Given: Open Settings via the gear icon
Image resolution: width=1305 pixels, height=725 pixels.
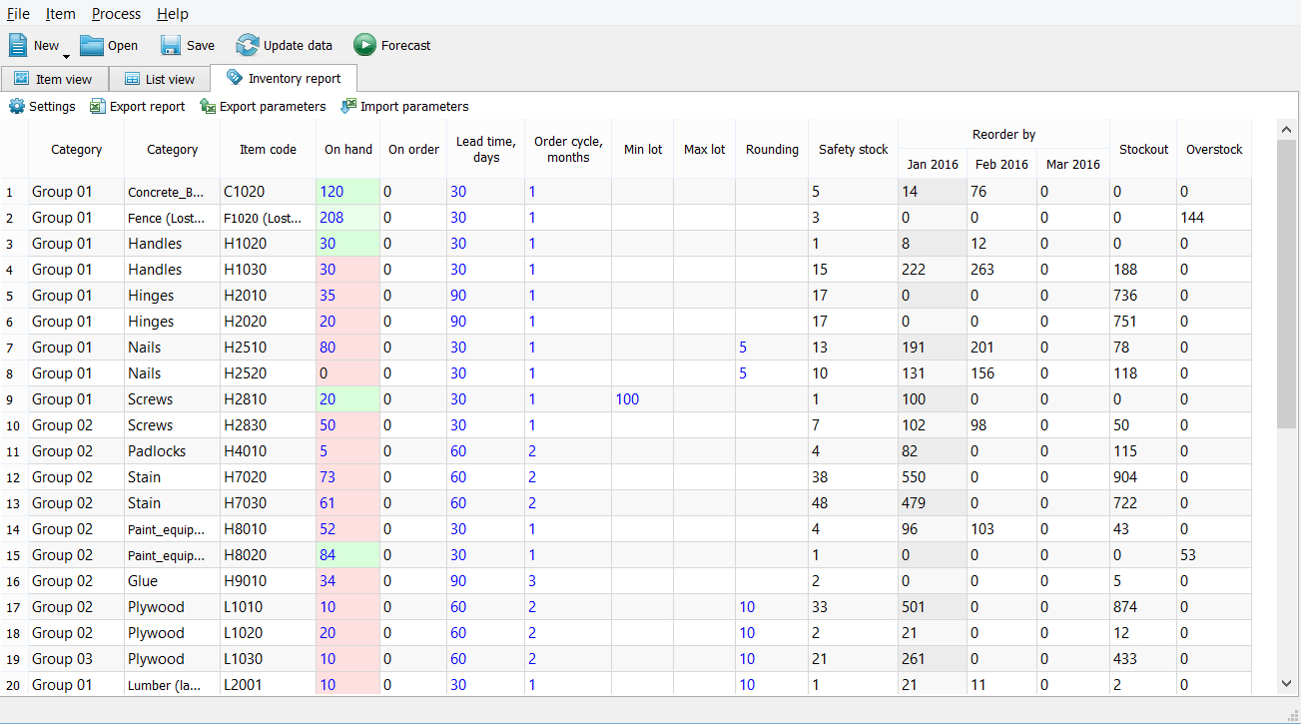Looking at the screenshot, I should [17, 106].
